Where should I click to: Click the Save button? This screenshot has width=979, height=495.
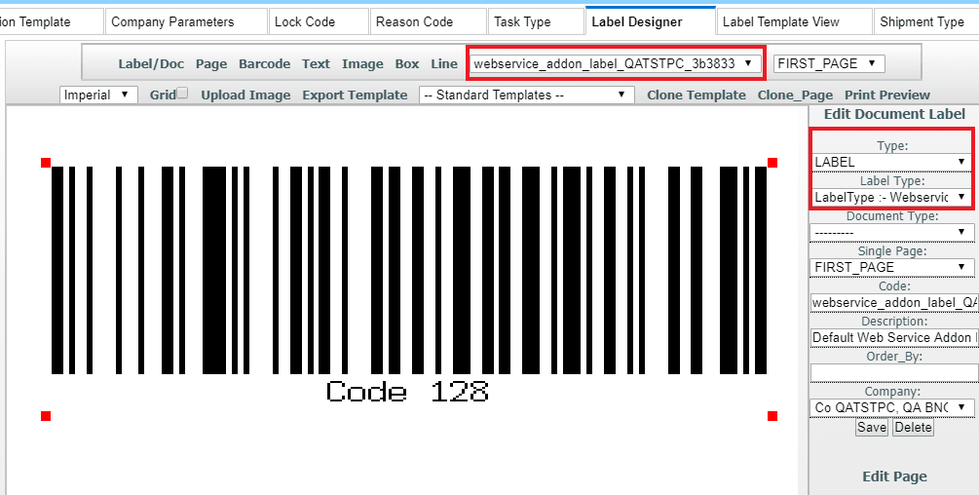point(872,428)
